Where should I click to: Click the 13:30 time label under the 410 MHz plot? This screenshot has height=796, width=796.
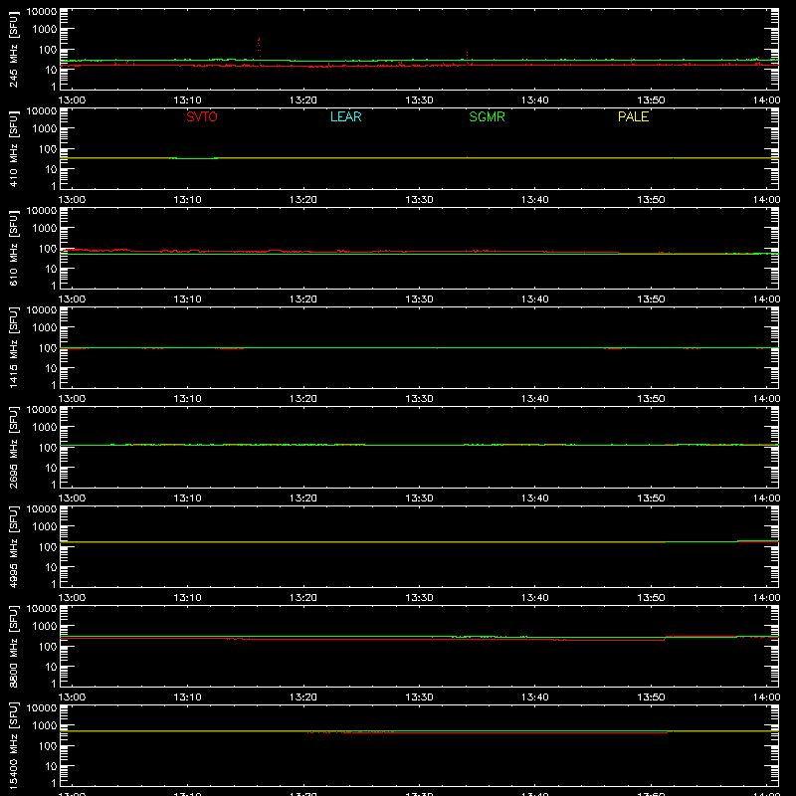(419, 200)
